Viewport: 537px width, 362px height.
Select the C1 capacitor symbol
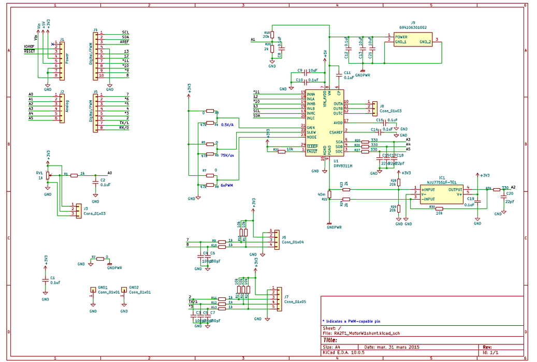click(45, 280)
